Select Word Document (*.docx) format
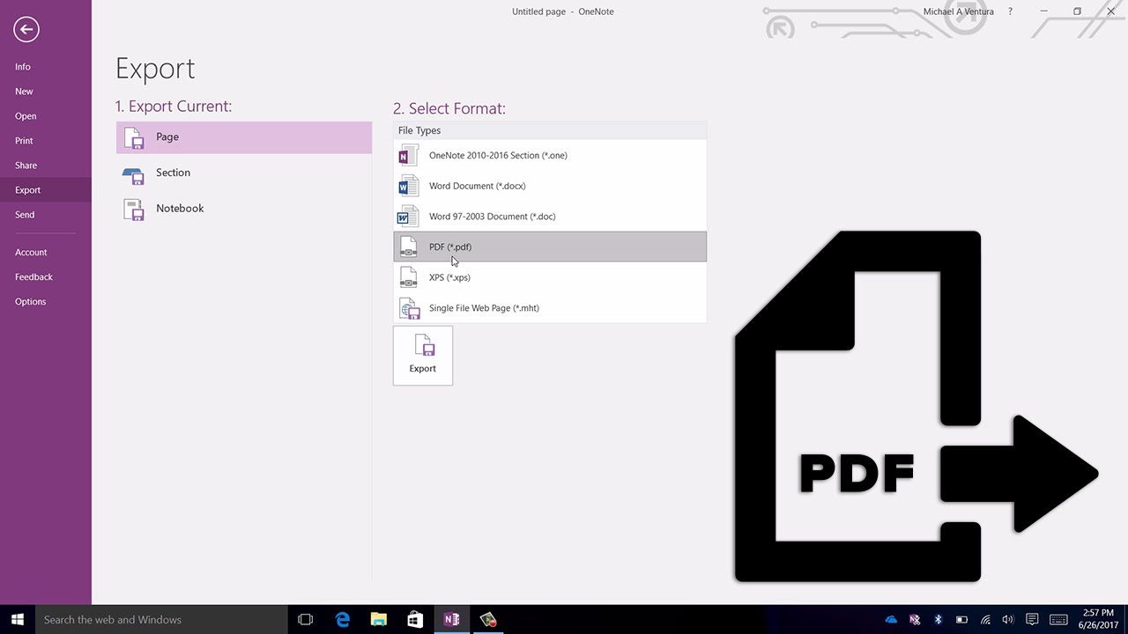 point(550,187)
